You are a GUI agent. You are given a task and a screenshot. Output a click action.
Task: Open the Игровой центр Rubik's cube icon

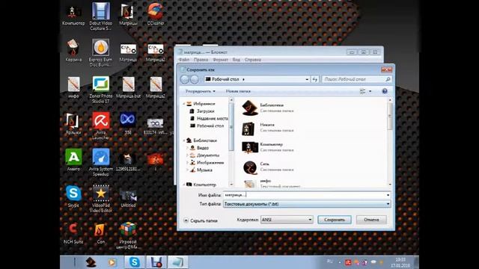point(128,235)
